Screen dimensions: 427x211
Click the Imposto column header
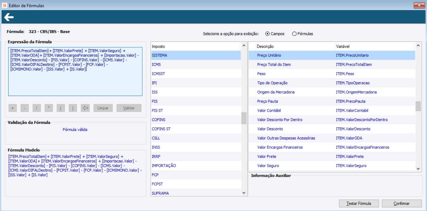196,46
